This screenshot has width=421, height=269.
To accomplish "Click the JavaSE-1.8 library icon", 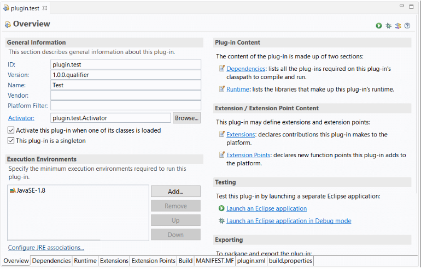I will [13, 190].
